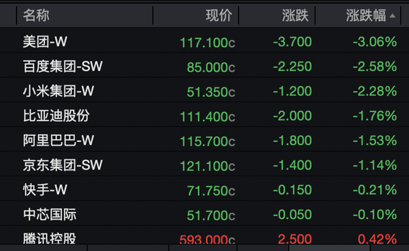Select the 京东集团-SW row
Screen dimensions: 409x251
point(205,165)
